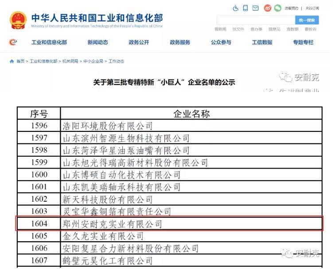Select the 山东博硕自动化技术有限公司 cell
Image resolution: width=335 pixels, height=269 pixels.
191,175
